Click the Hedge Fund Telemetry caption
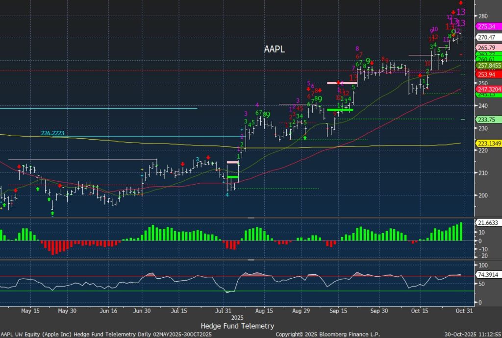Viewport: 502px width, 338px height. tap(237, 326)
